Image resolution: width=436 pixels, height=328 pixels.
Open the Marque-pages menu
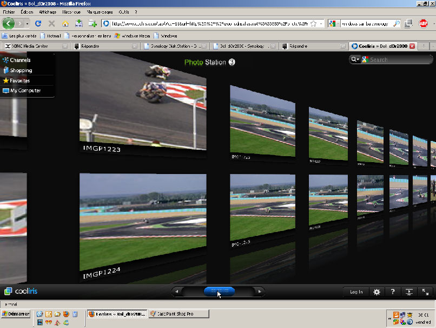100,12
